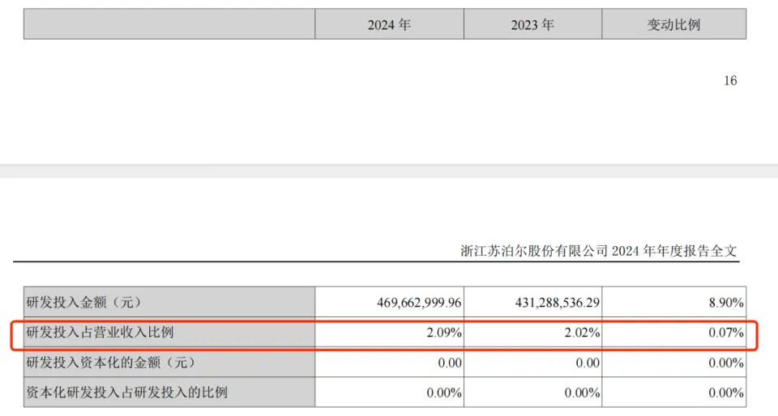
Task: Select the 2023 value in 研发投入资本化的金额 row
Action: (588, 363)
